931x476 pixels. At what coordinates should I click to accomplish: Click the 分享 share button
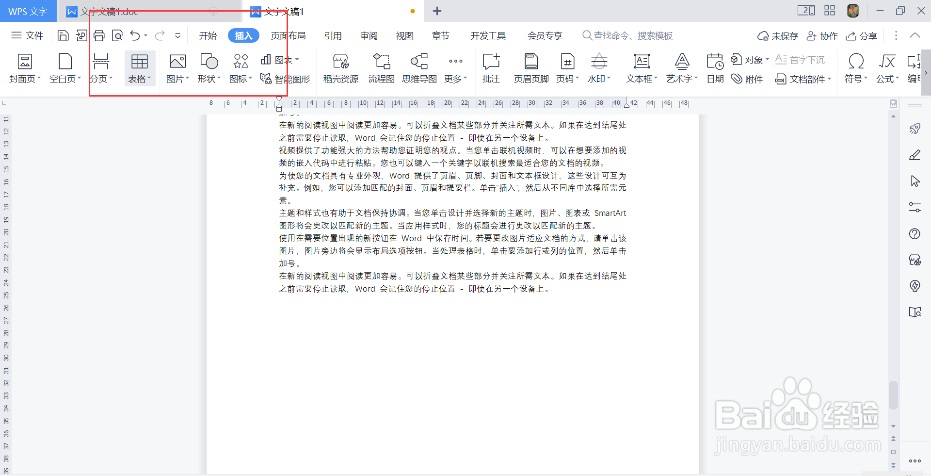point(861,35)
